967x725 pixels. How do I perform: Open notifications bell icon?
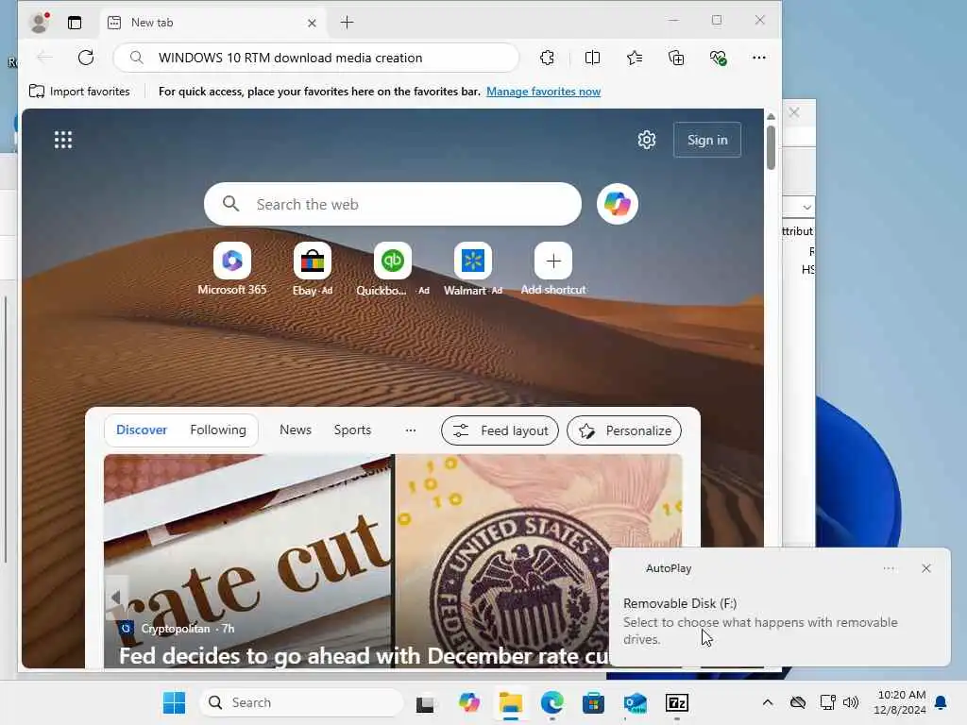click(942, 702)
